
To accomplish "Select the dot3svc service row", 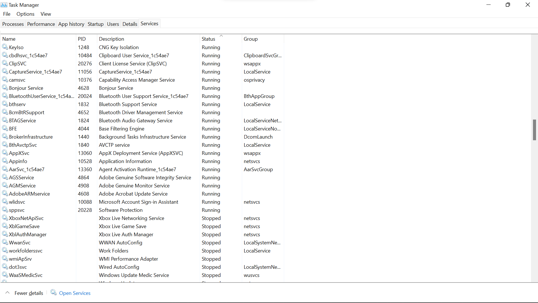I will 142,267.
